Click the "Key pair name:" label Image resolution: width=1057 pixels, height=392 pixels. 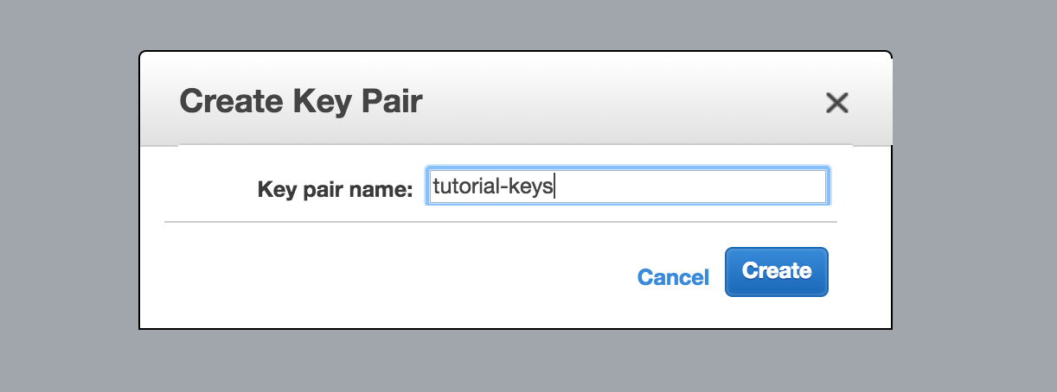tap(335, 189)
